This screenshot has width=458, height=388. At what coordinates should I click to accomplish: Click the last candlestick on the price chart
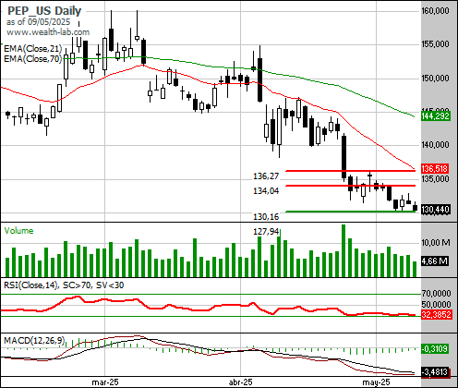415,207
